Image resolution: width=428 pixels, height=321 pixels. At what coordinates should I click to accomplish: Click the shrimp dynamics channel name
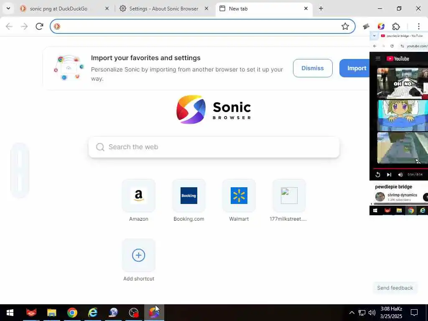(x=402, y=195)
